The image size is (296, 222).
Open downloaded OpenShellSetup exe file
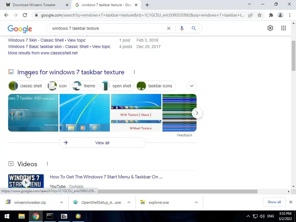(x=97, y=202)
